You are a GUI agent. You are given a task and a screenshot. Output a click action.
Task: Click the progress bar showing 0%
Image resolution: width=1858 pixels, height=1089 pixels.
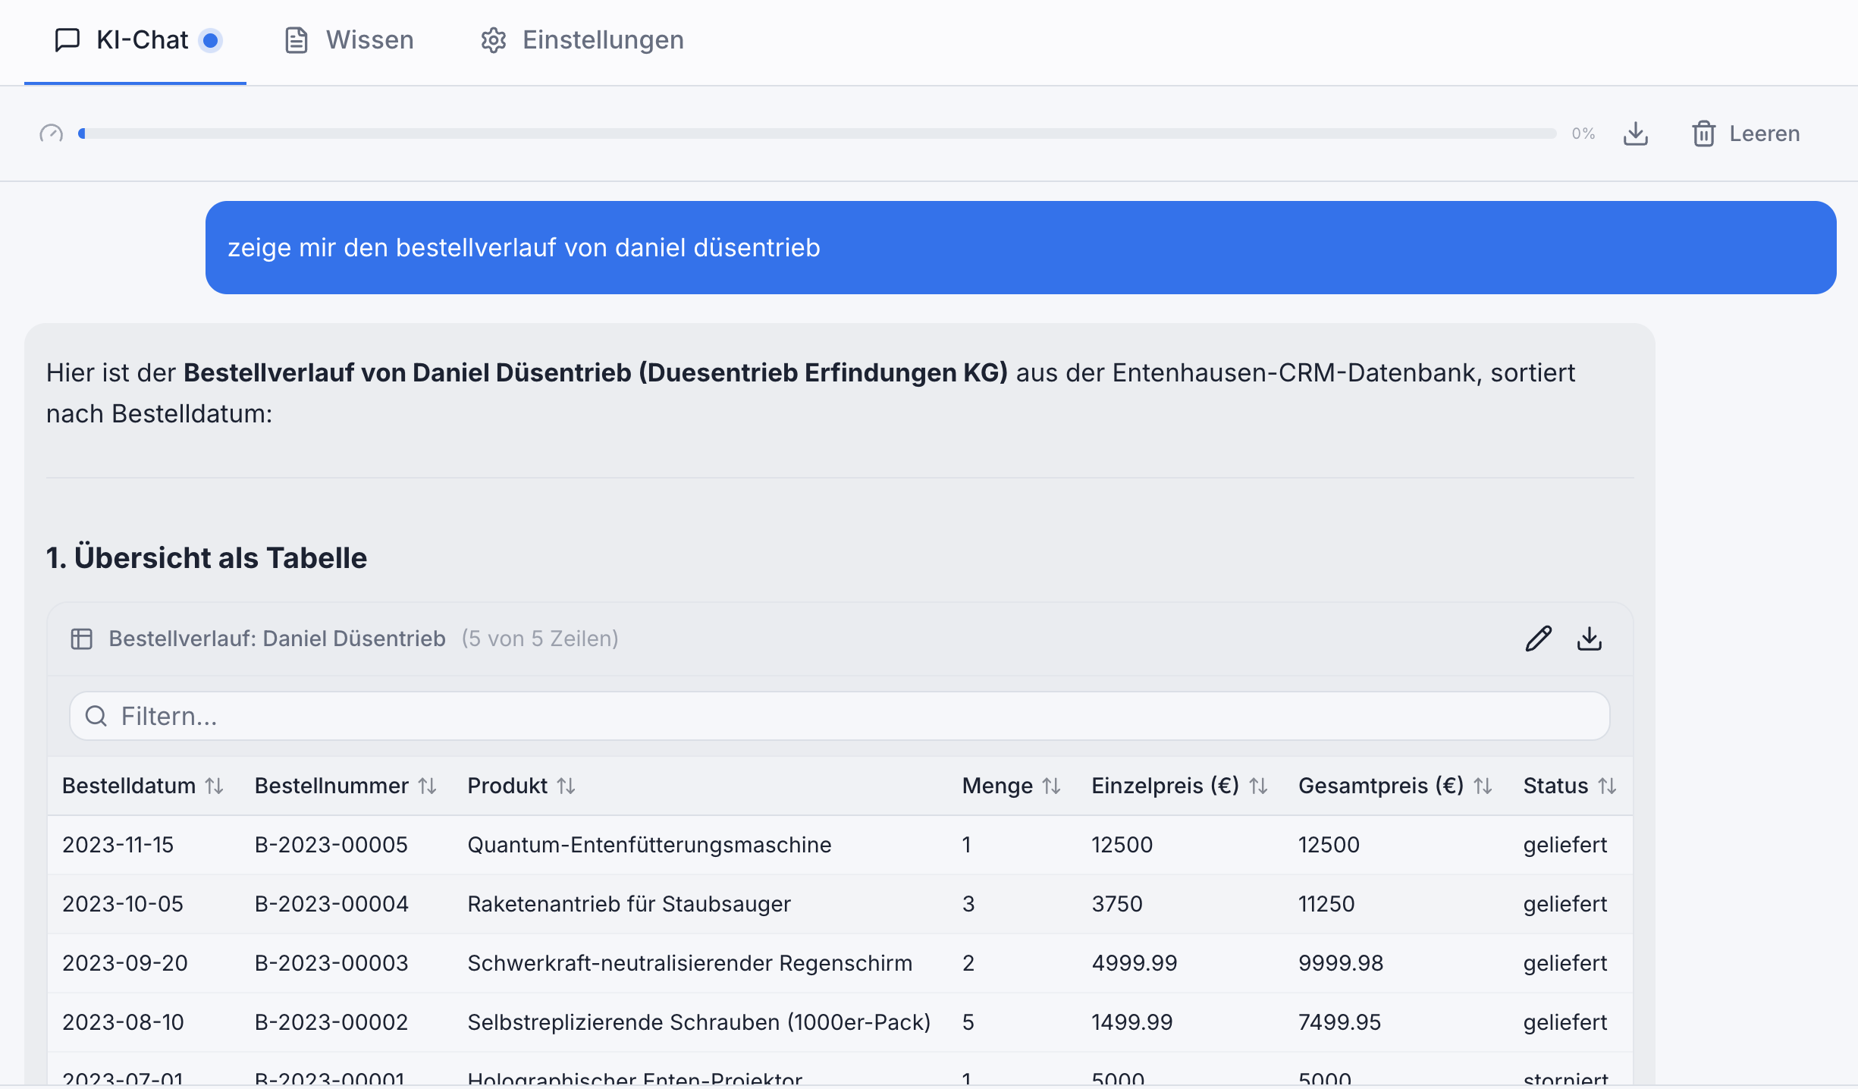817,133
